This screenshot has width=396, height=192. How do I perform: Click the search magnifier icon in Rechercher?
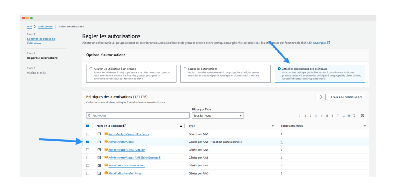[89, 115]
